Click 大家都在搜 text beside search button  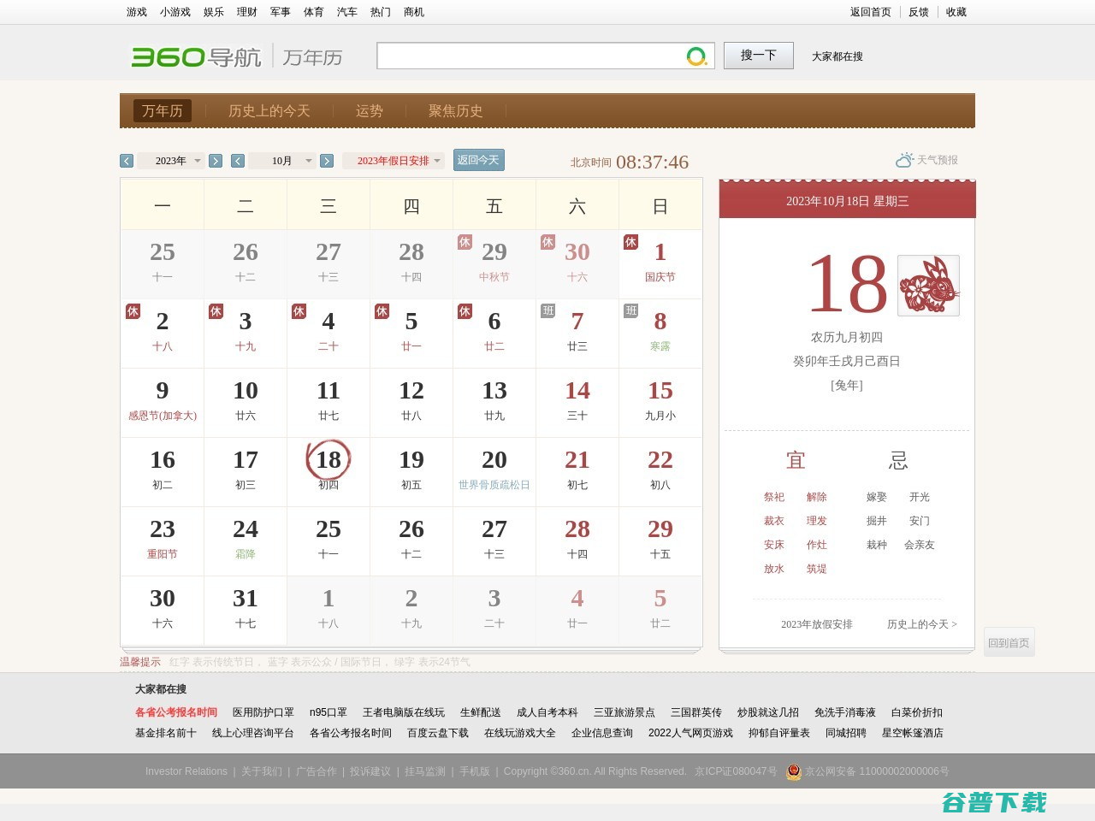[838, 56]
